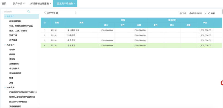
Task: Go to next asset with right chevron
Action: point(76,13)
